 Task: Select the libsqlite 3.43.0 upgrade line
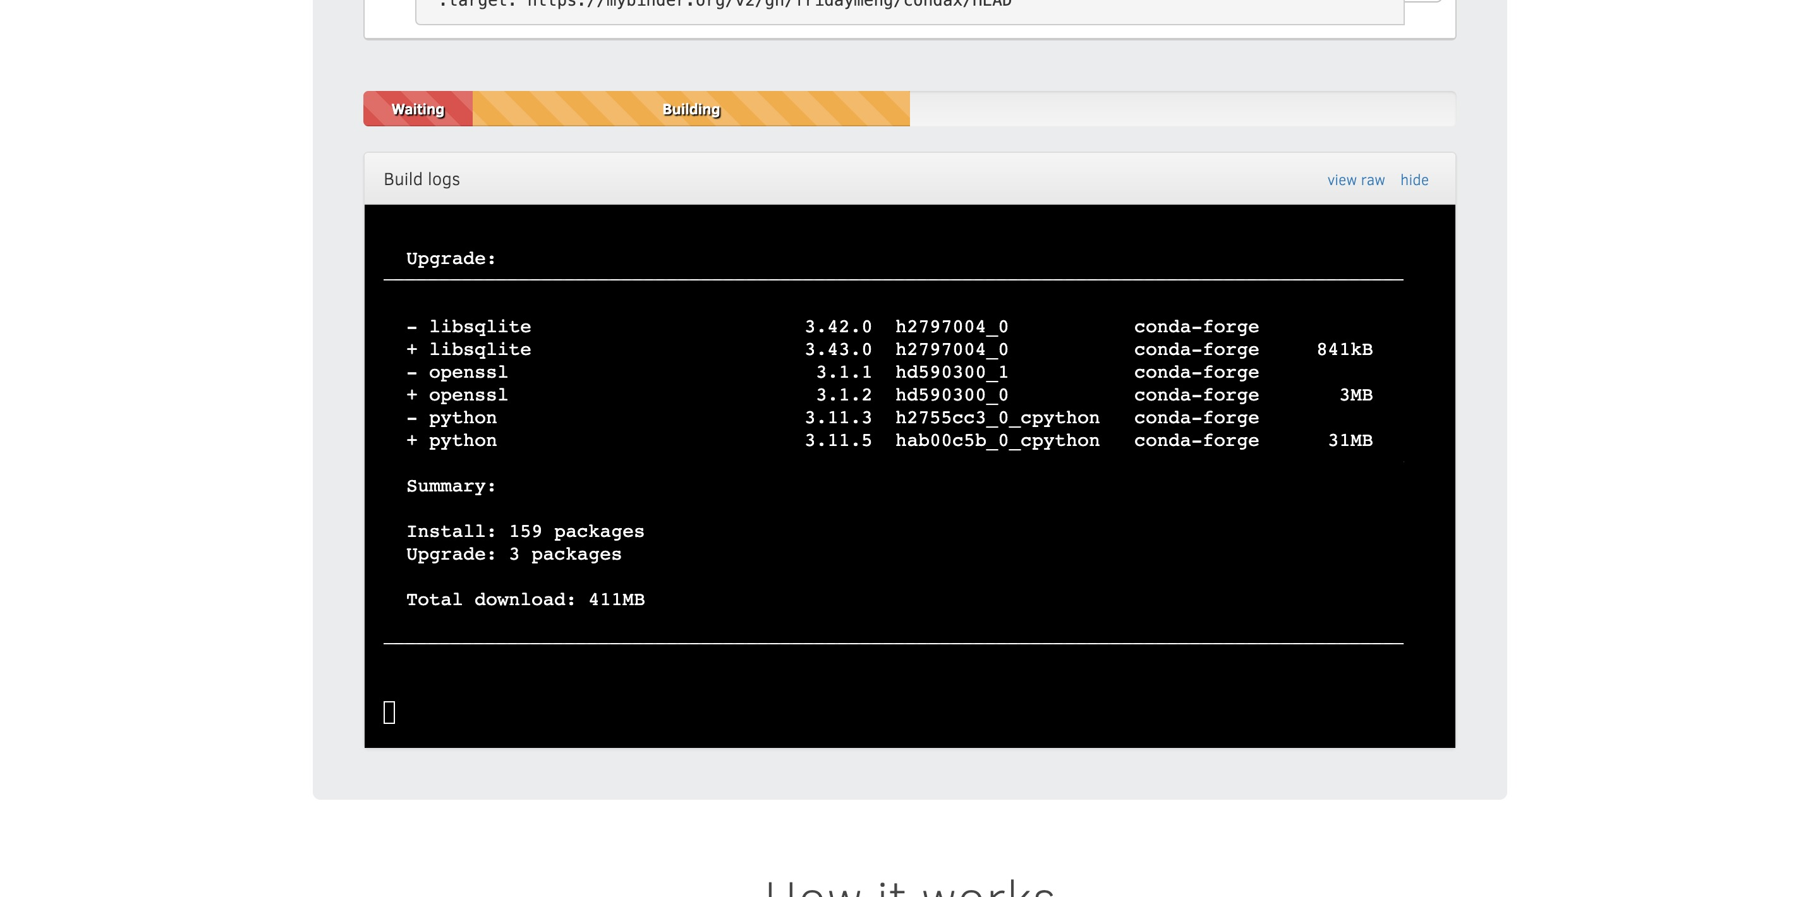[x=480, y=349]
